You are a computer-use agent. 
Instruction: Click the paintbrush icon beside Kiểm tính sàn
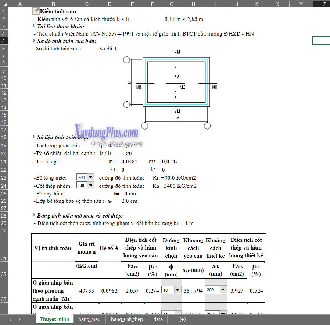[36, 11]
